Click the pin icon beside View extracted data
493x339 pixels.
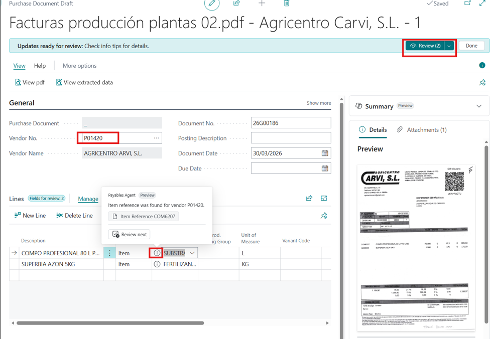pyautogui.click(x=482, y=83)
